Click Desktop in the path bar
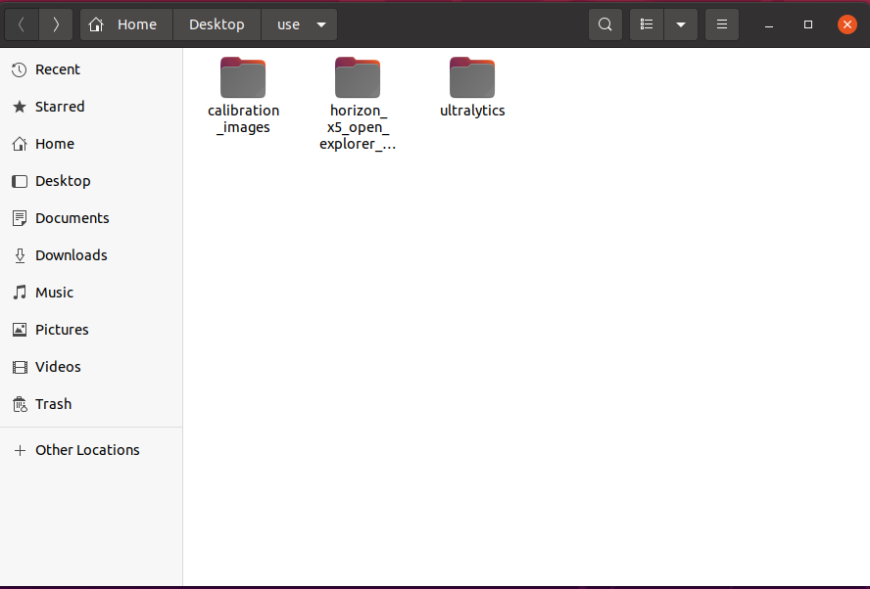Image resolution: width=870 pixels, height=589 pixels. (x=217, y=24)
